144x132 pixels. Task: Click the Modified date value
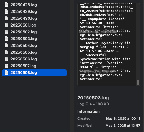point(123,126)
